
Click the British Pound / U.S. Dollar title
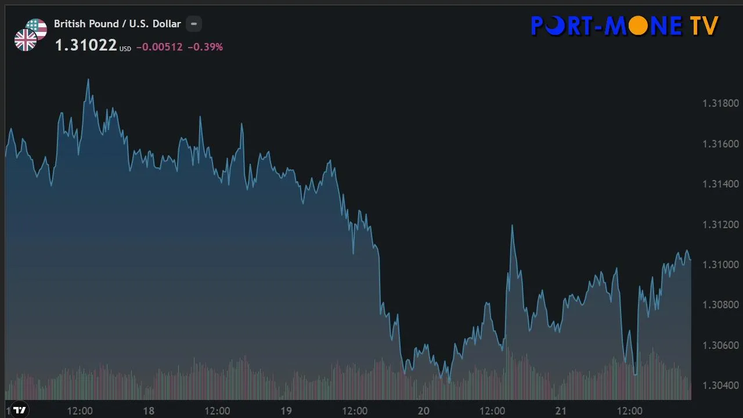click(117, 24)
